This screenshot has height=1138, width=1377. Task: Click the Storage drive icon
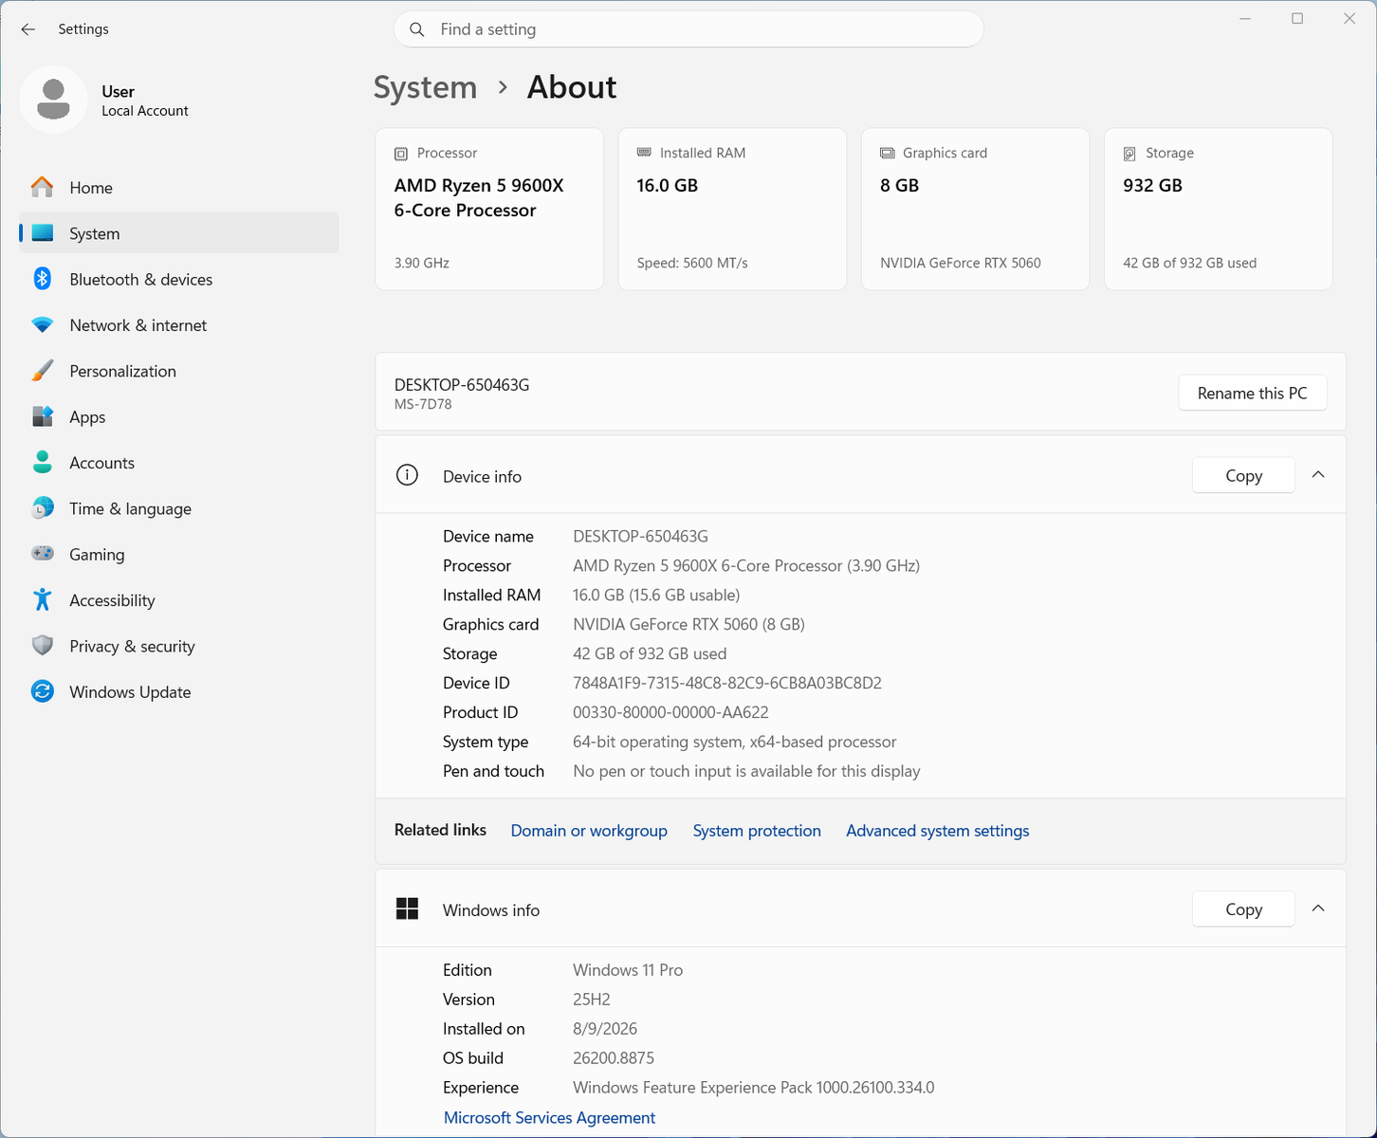[1129, 154]
